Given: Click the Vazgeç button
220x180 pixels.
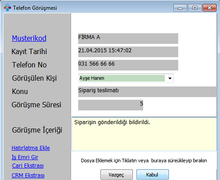Looking at the screenshot, I should (x=116, y=175).
